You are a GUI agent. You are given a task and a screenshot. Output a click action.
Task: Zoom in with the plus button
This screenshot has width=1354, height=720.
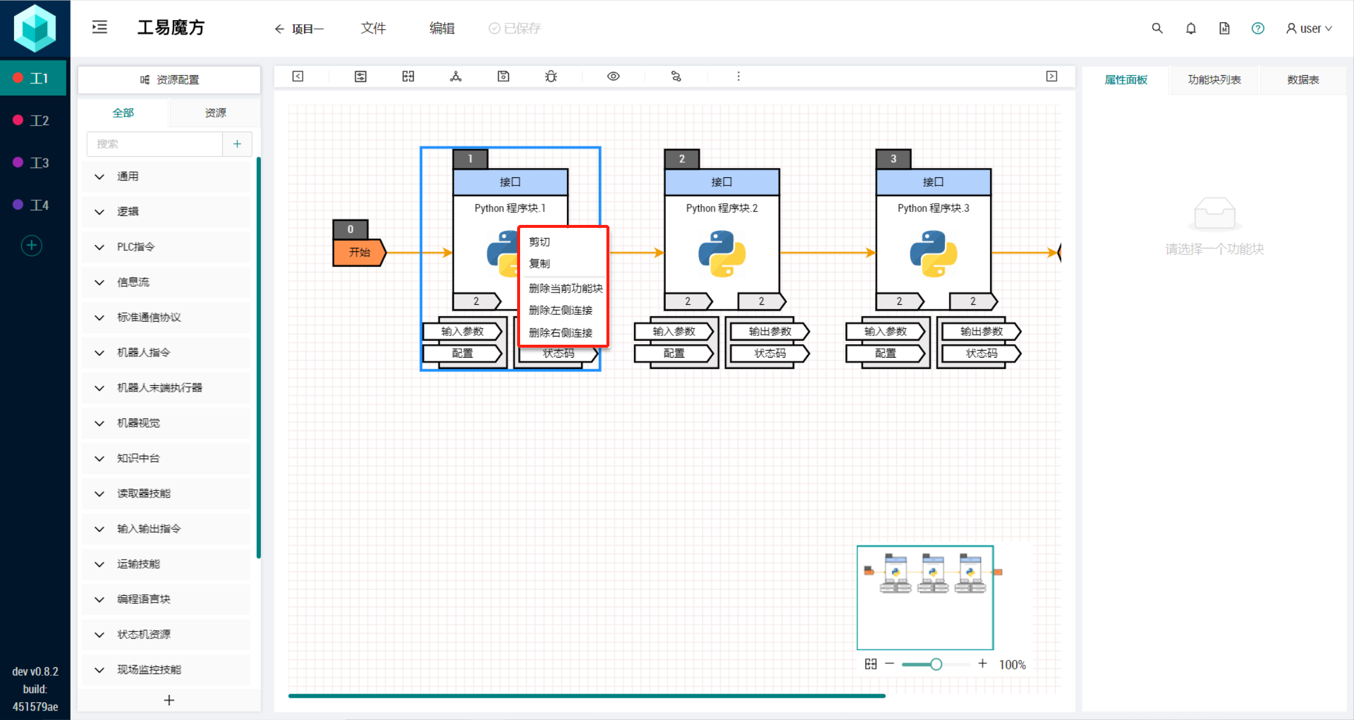(x=983, y=664)
